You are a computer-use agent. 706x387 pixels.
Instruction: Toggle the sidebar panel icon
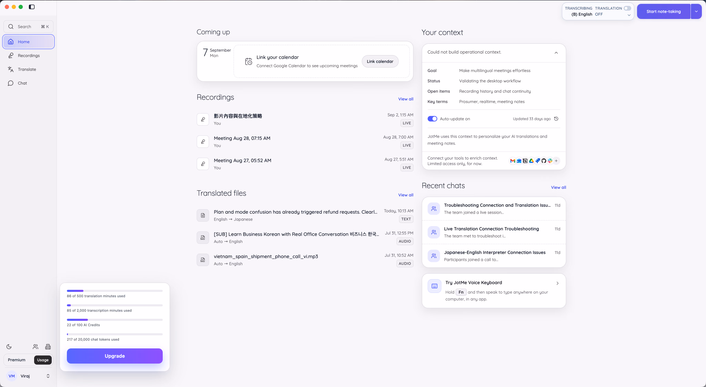pyautogui.click(x=32, y=7)
